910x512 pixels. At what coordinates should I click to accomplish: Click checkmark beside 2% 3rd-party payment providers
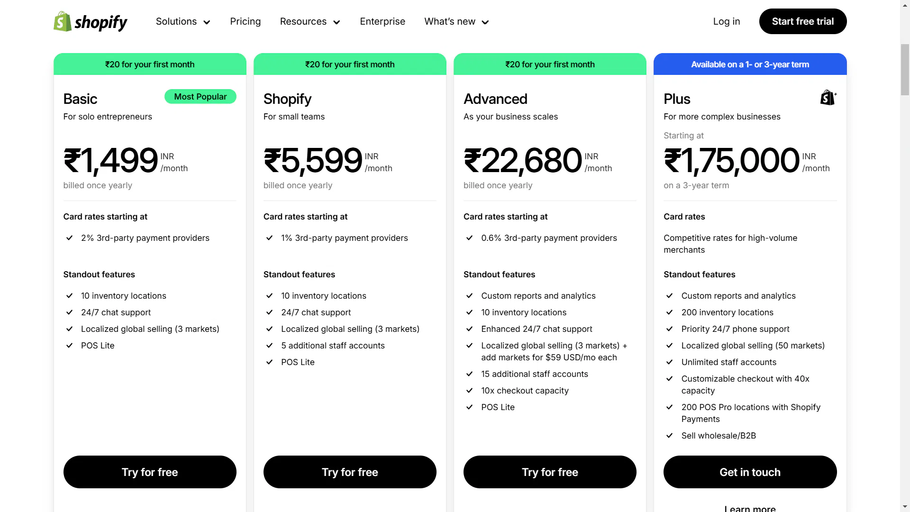click(70, 238)
